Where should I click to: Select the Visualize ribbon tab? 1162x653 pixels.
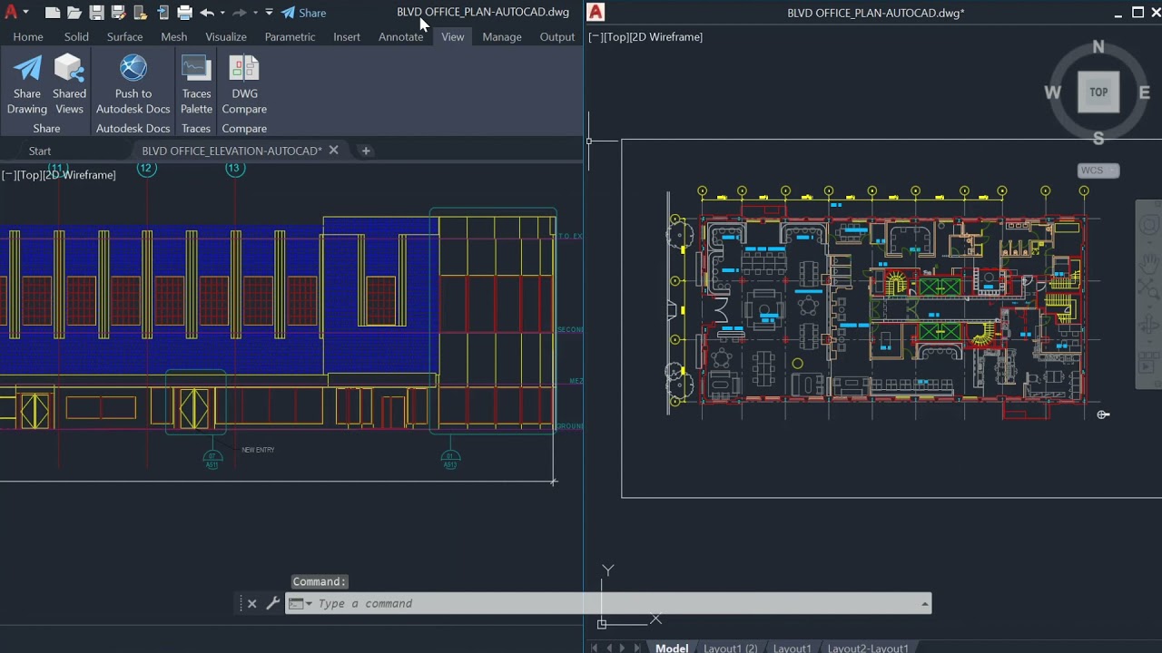(226, 37)
